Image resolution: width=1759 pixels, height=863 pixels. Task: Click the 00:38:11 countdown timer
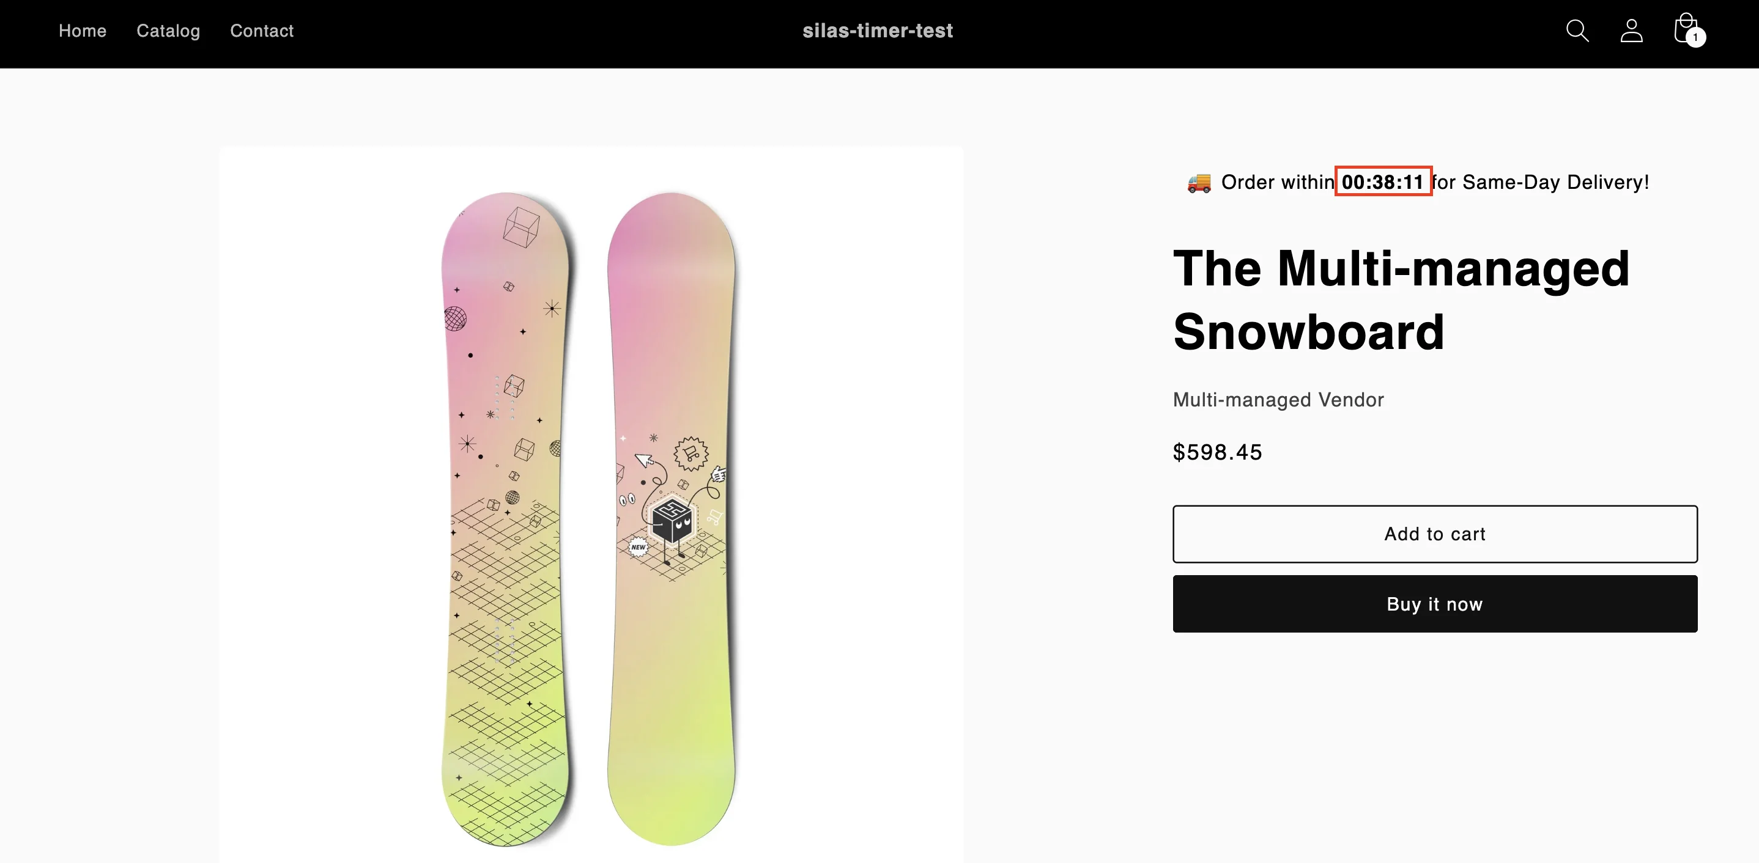click(1383, 182)
